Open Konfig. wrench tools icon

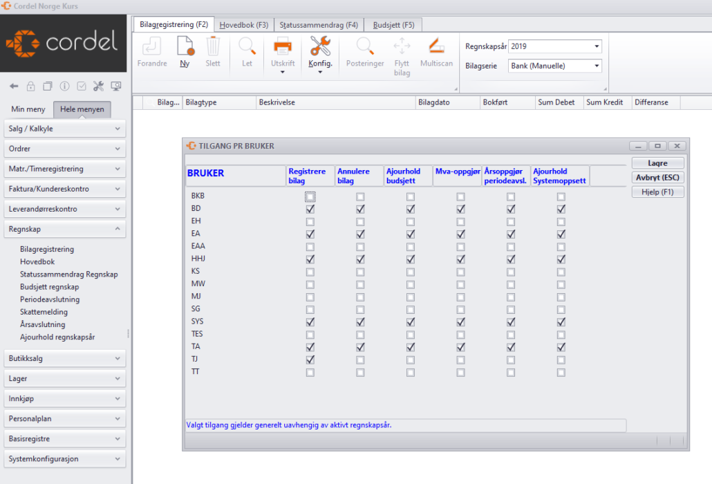pos(320,46)
